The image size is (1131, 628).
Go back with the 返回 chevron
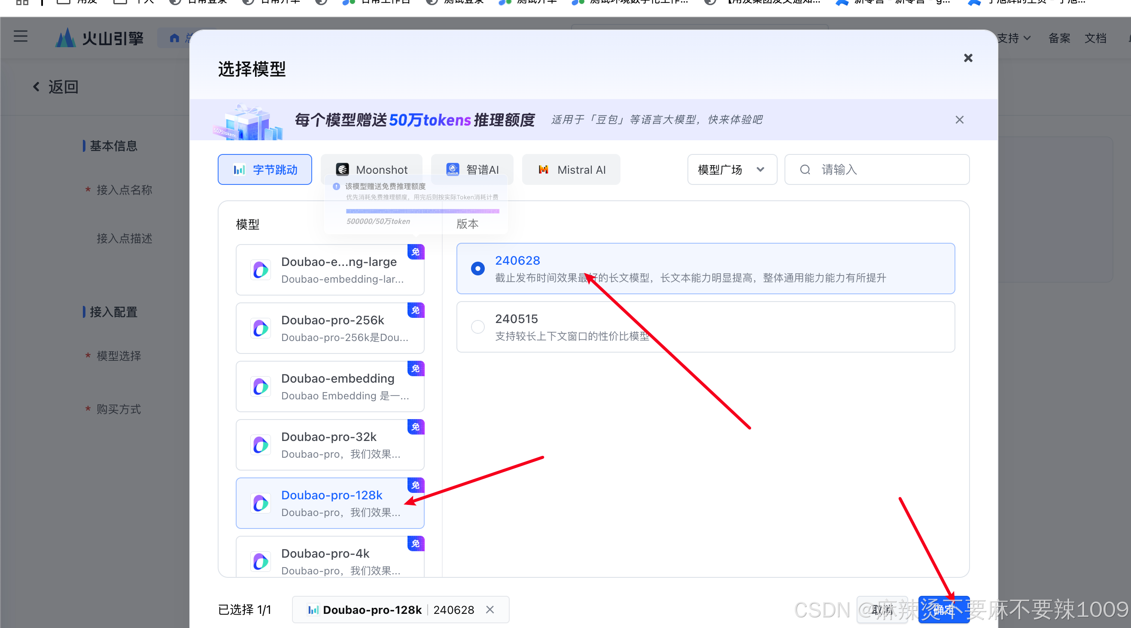tap(36, 87)
